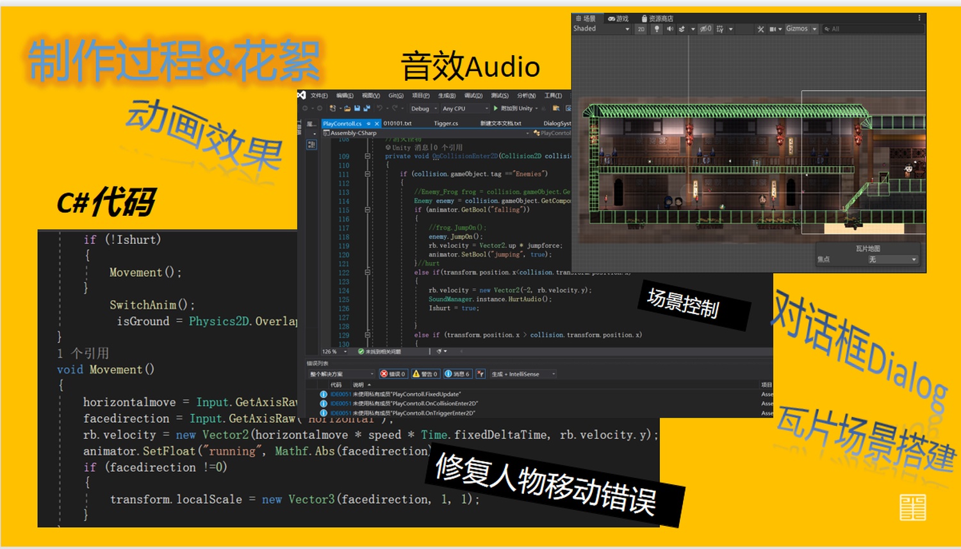Click the Save All icon in toolbar
Viewport: 961px width, 549px height.
point(366,108)
